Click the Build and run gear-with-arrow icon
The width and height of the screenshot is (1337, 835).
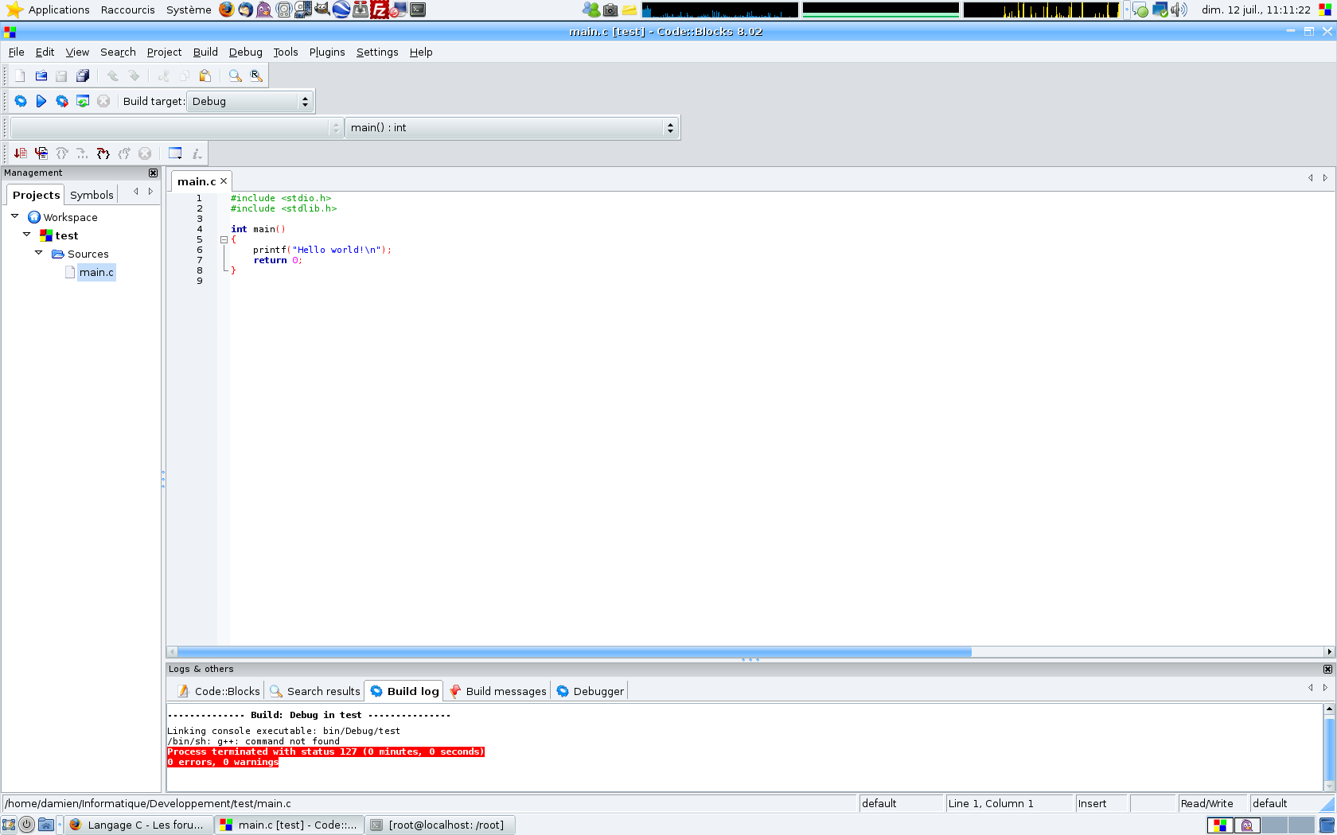[62, 101]
